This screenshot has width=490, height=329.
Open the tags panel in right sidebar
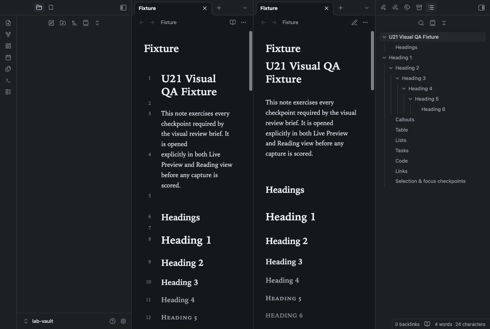coord(407,7)
